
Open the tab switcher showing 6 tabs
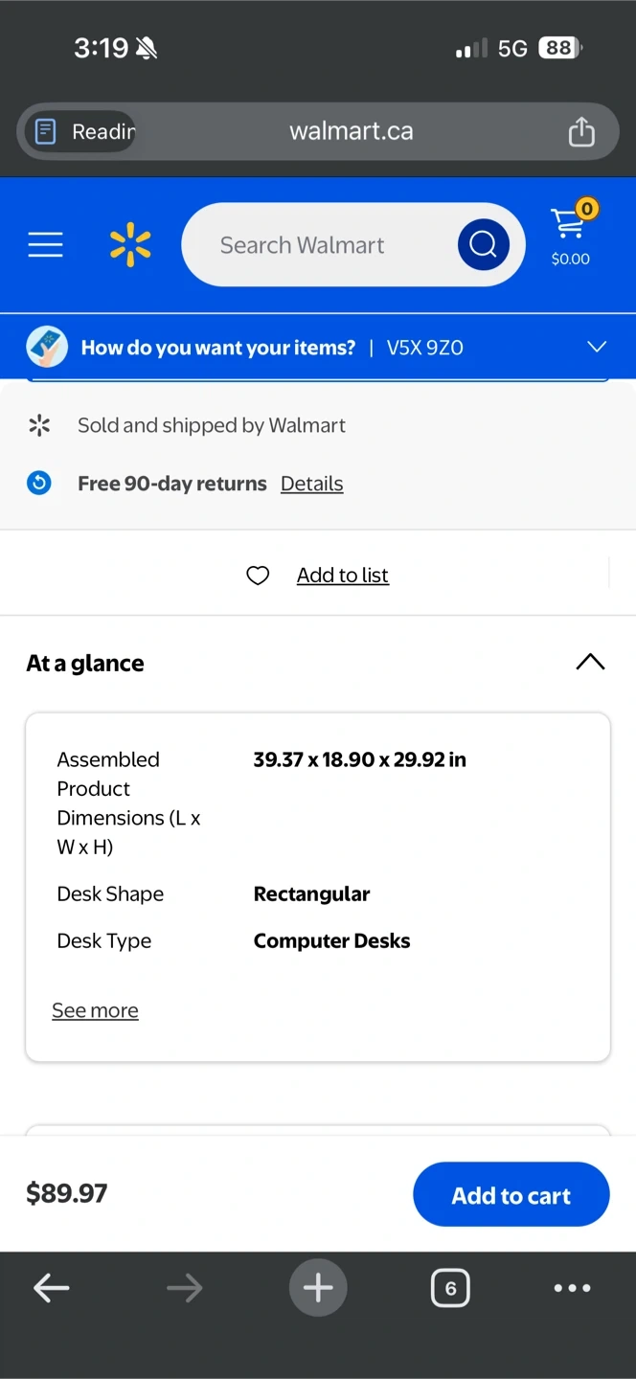click(x=450, y=1288)
